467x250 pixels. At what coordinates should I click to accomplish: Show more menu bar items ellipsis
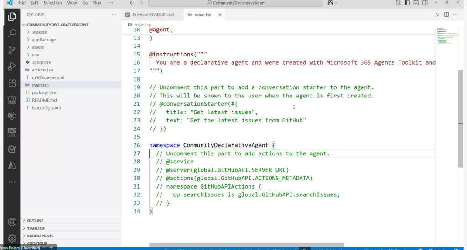click(x=110, y=3)
